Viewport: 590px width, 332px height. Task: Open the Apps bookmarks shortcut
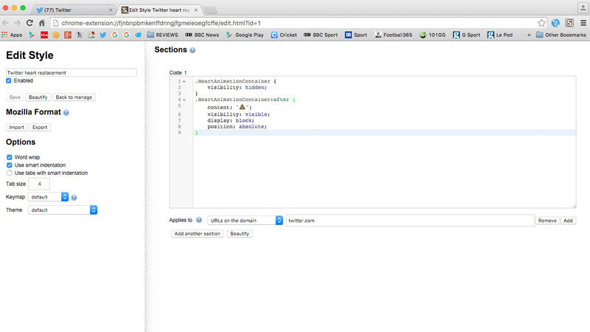point(12,35)
